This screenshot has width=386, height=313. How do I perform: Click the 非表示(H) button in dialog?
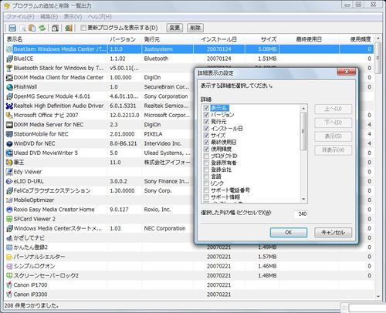tap(333, 150)
